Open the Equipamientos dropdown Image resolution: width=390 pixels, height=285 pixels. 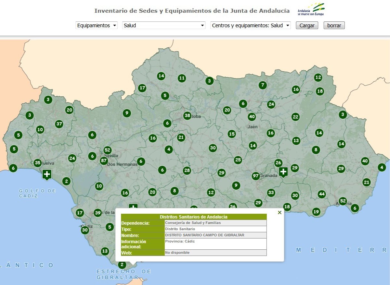[x=97, y=25]
